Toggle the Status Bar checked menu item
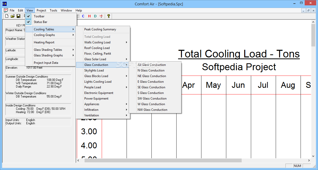The image size is (318, 170). 51,22
